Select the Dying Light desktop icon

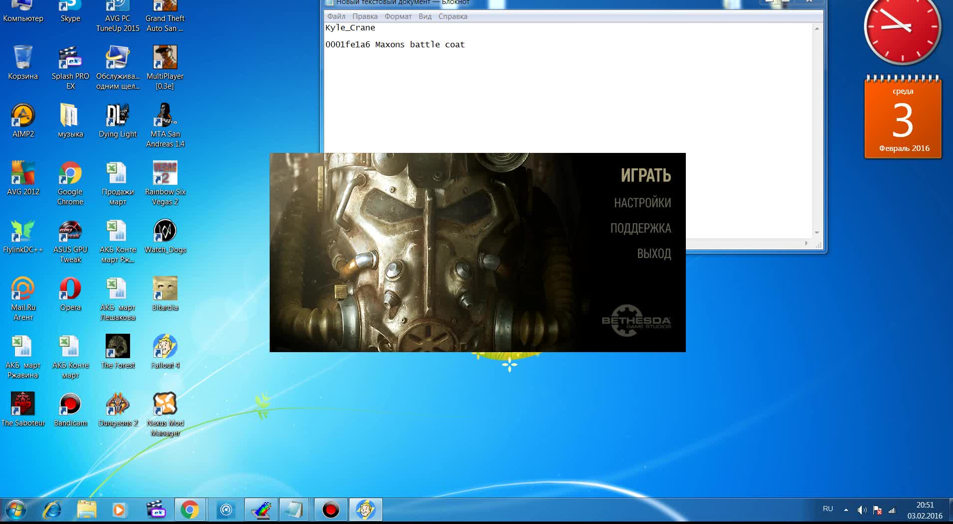tap(118, 116)
